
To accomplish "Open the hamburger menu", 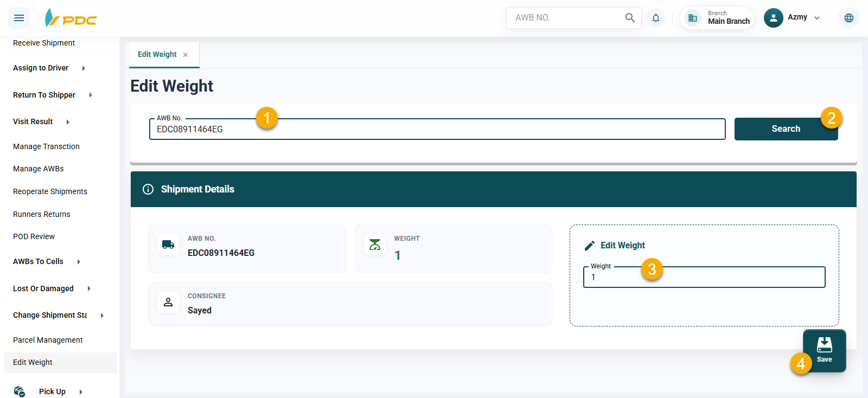I will [x=19, y=18].
